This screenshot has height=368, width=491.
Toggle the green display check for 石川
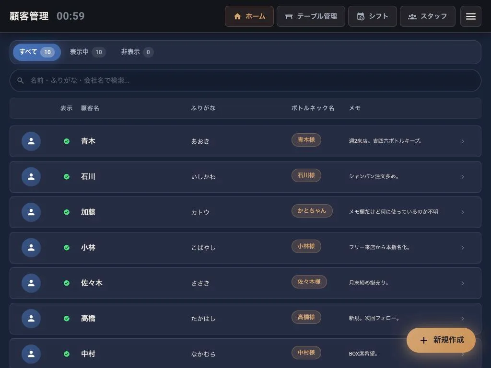point(66,176)
